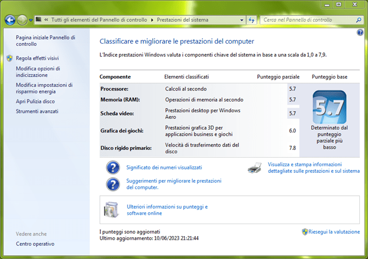368x259 pixels.
Task: Select 'Prestazioni del sistema' breadcrumb
Action: pos(182,20)
